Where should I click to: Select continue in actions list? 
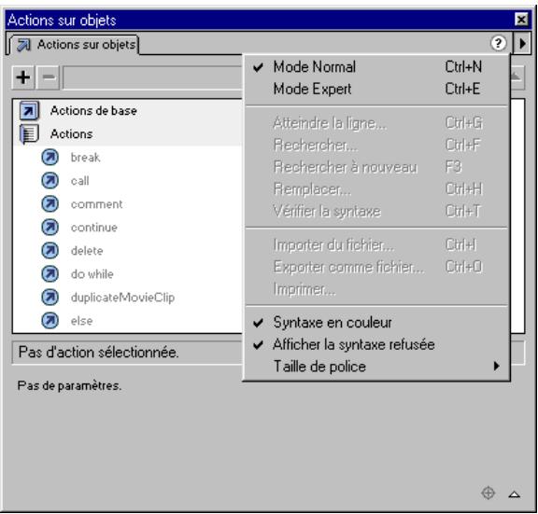click(94, 228)
